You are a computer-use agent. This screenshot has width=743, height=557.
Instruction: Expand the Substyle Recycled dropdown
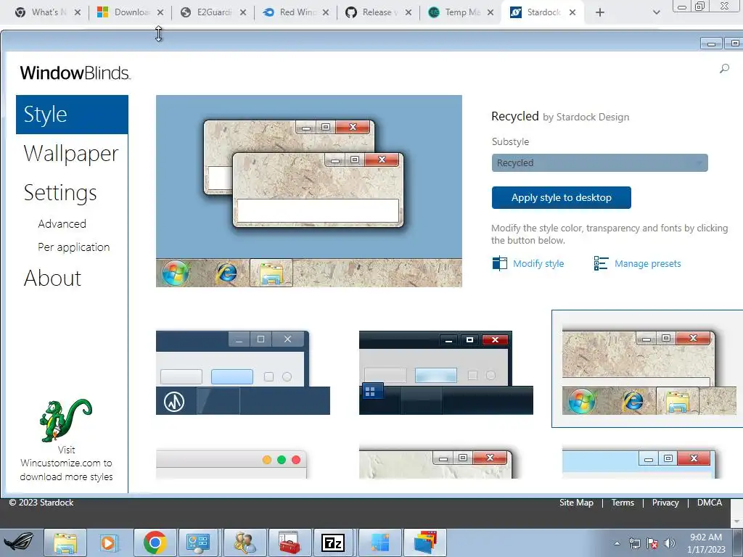[599, 163]
